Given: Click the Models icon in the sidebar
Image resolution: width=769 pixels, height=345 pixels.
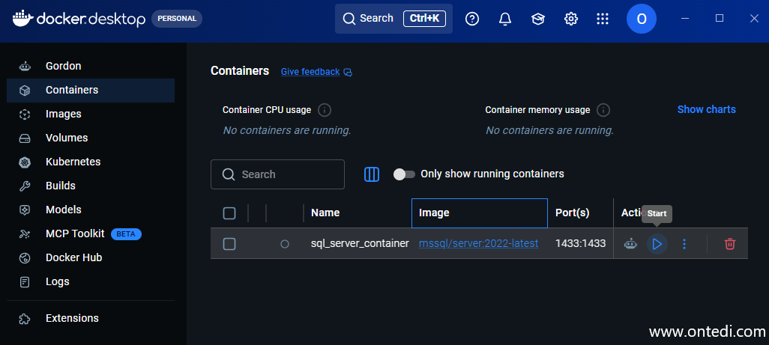Looking at the screenshot, I should pos(25,210).
